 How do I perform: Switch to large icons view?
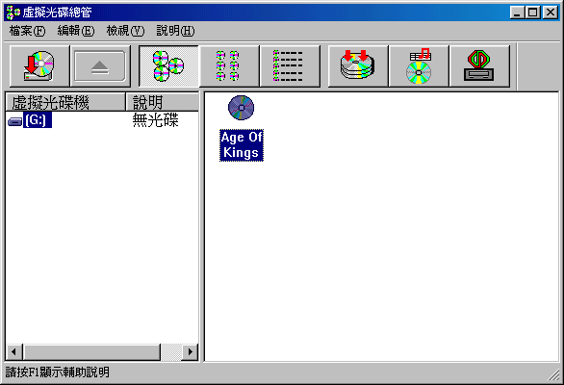(x=168, y=66)
